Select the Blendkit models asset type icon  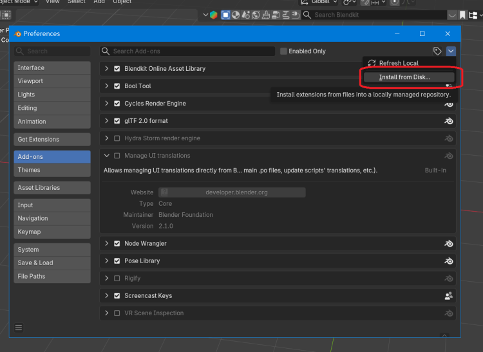click(x=225, y=15)
